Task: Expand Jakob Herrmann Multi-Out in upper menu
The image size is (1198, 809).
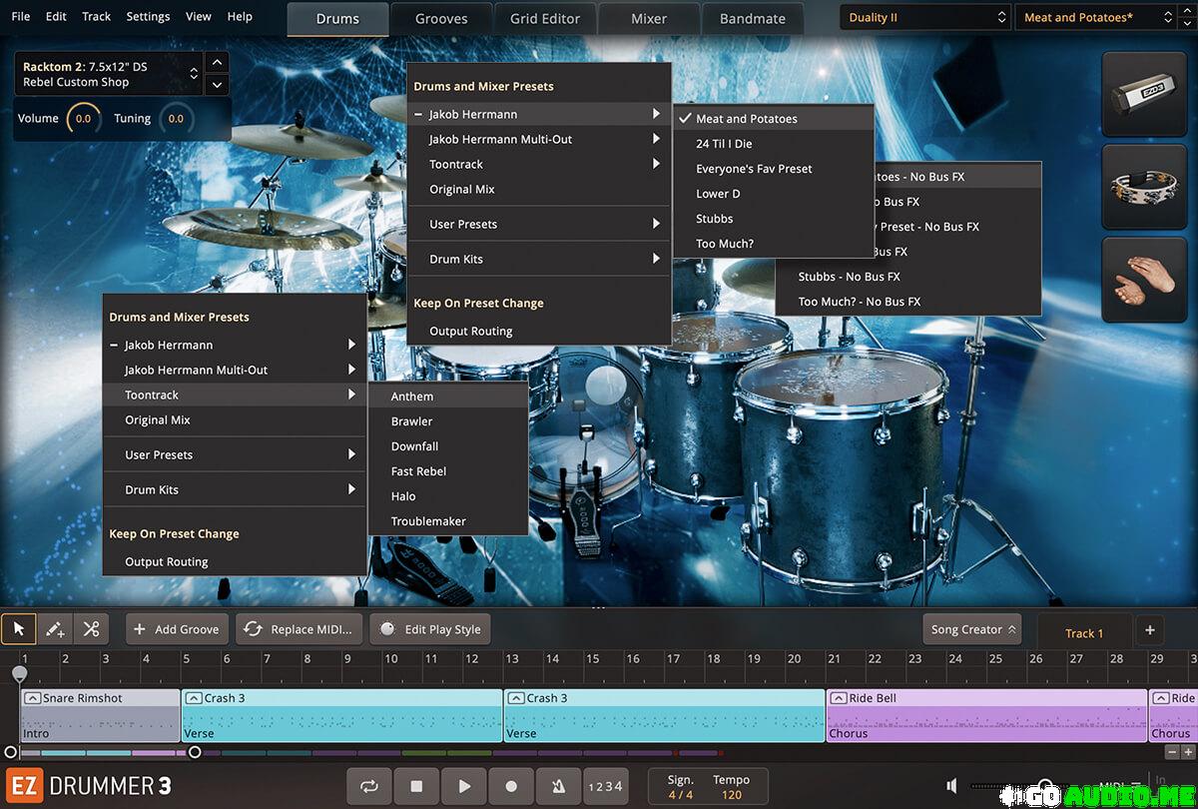Action: pyautogui.click(x=539, y=139)
